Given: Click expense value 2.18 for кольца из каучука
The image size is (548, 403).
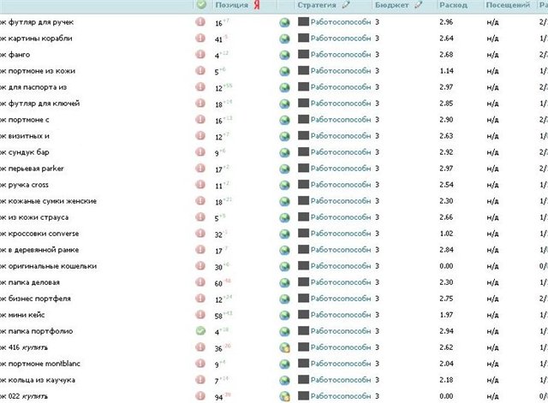Looking at the screenshot, I should (446, 380).
